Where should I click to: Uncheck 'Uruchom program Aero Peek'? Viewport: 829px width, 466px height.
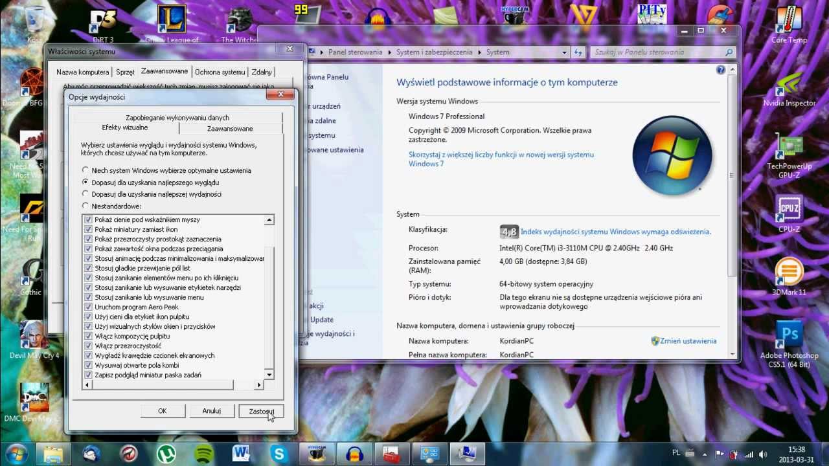click(x=89, y=307)
